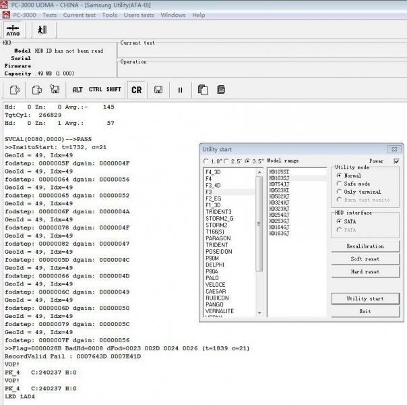Screen dimensions: 407x405
Task: Click the floppy disk save icon
Action: (x=158, y=90)
